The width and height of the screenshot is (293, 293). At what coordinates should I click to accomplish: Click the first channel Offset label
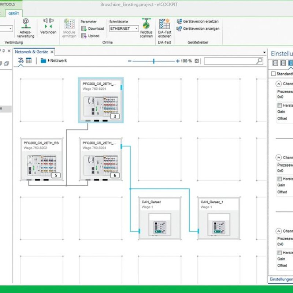pos(282,118)
